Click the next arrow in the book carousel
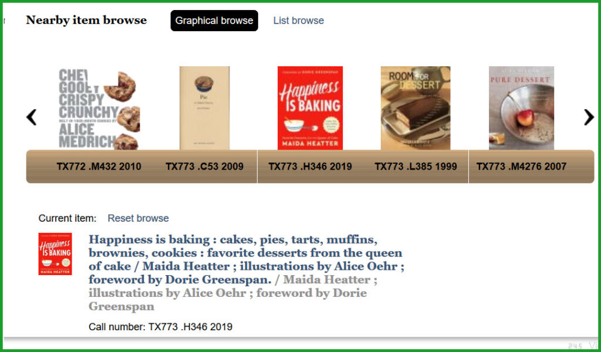The image size is (601, 352). tap(589, 117)
